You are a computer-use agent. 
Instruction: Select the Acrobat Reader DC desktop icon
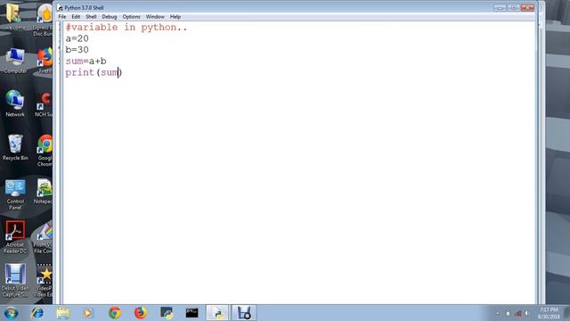tap(15, 237)
